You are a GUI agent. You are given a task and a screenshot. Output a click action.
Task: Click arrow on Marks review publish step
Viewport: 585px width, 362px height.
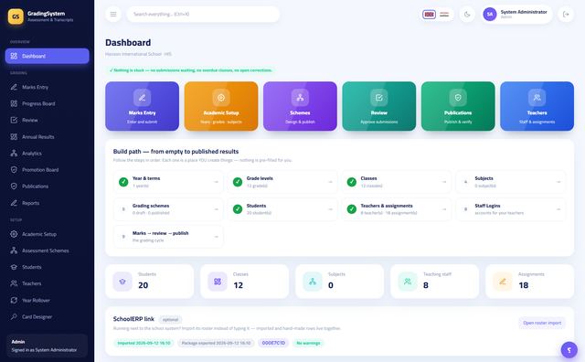point(216,237)
